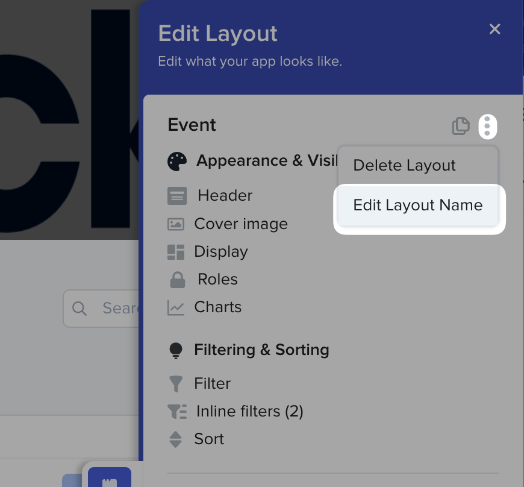Click the duplicate layout copy icon
Viewport: 524px width, 487px height.
(x=461, y=126)
